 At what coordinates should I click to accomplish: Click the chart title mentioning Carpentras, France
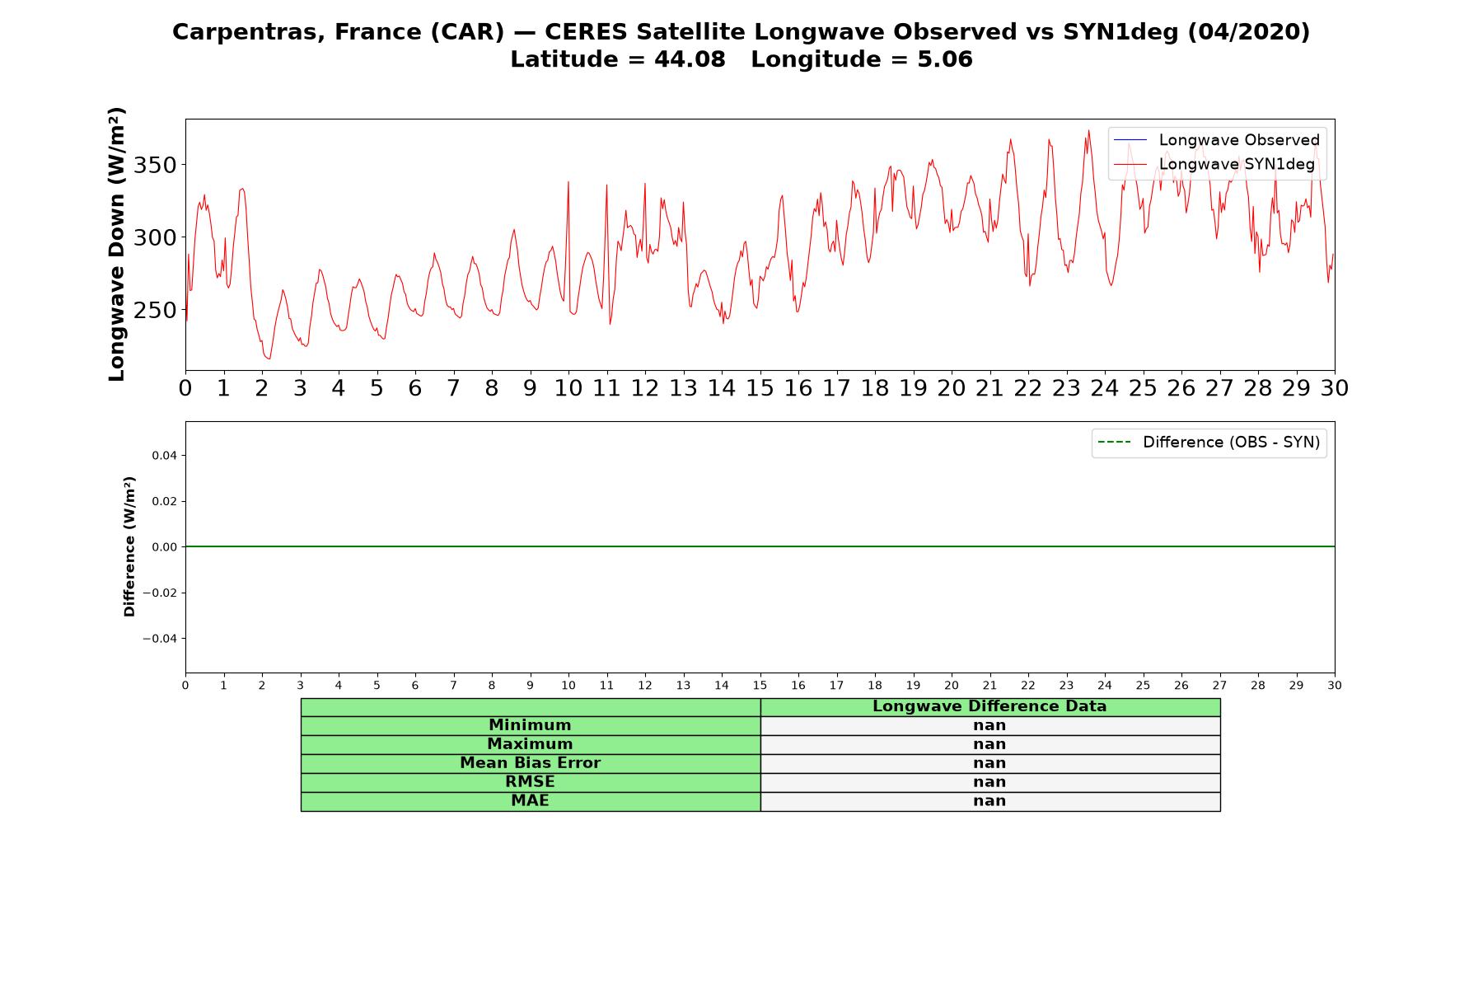[741, 32]
